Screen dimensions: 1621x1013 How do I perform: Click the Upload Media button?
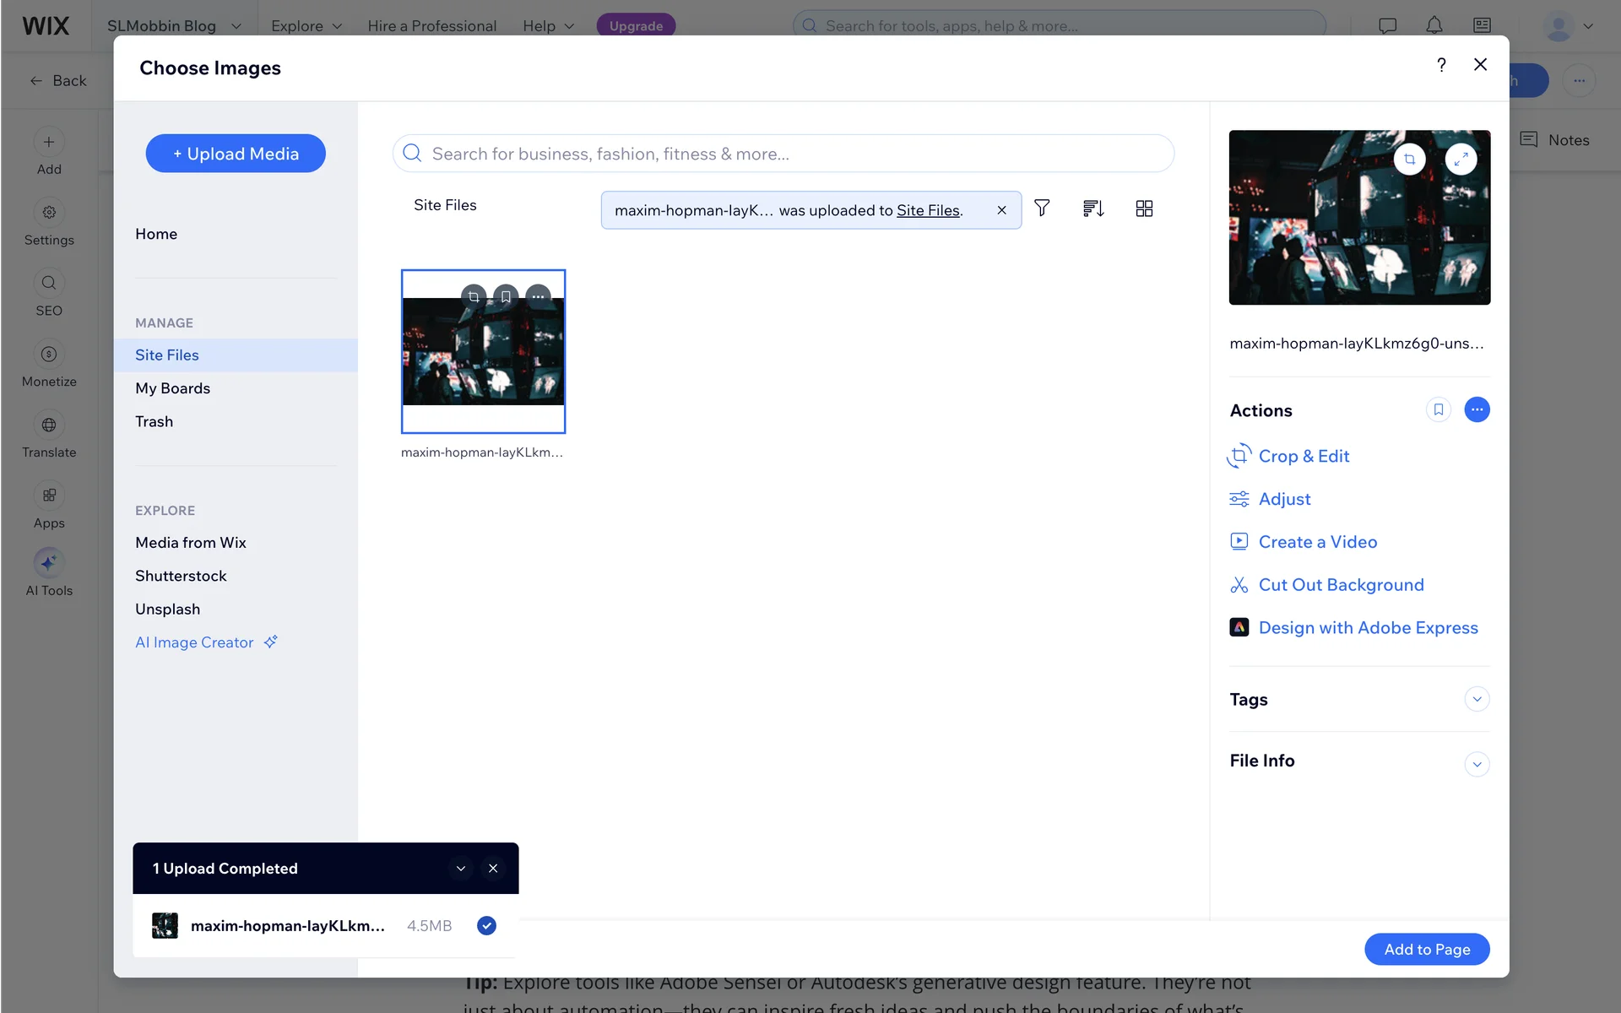pyautogui.click(x=236, y=154)
